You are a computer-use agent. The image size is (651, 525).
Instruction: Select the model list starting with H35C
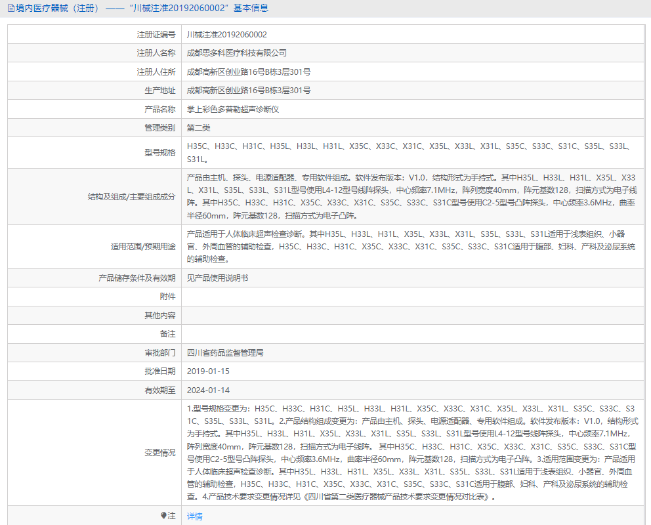tap(409, 152)
